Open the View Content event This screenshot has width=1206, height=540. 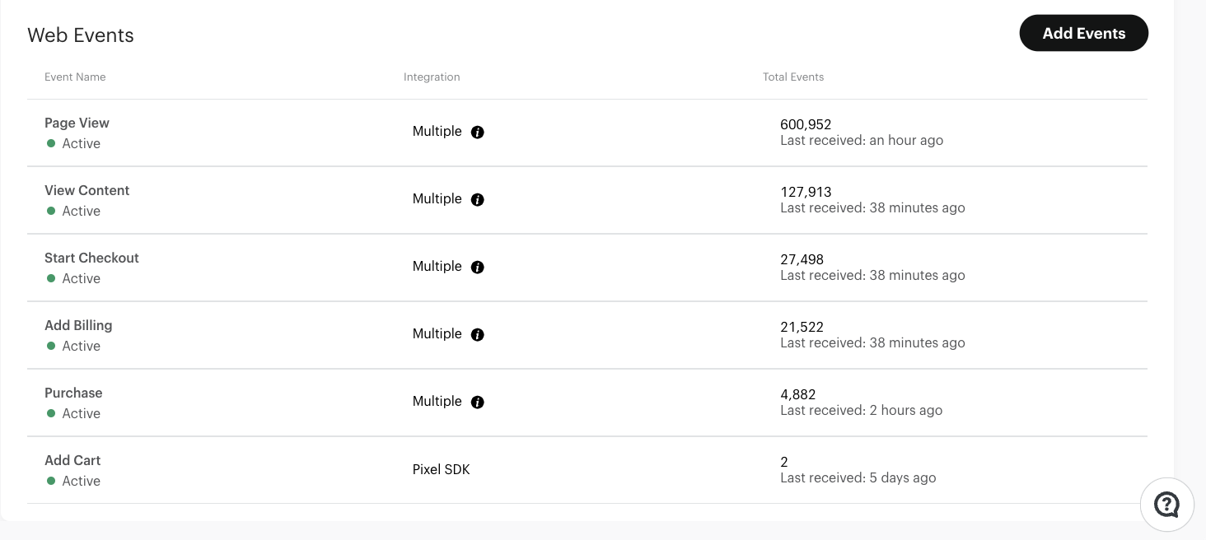[86, 190]
